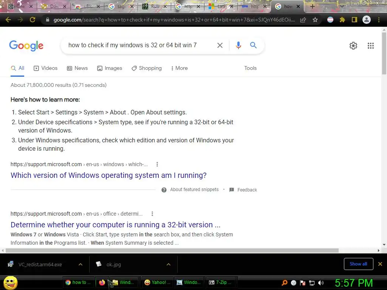Open the Chrome three-dot menu

pos(379,20)
